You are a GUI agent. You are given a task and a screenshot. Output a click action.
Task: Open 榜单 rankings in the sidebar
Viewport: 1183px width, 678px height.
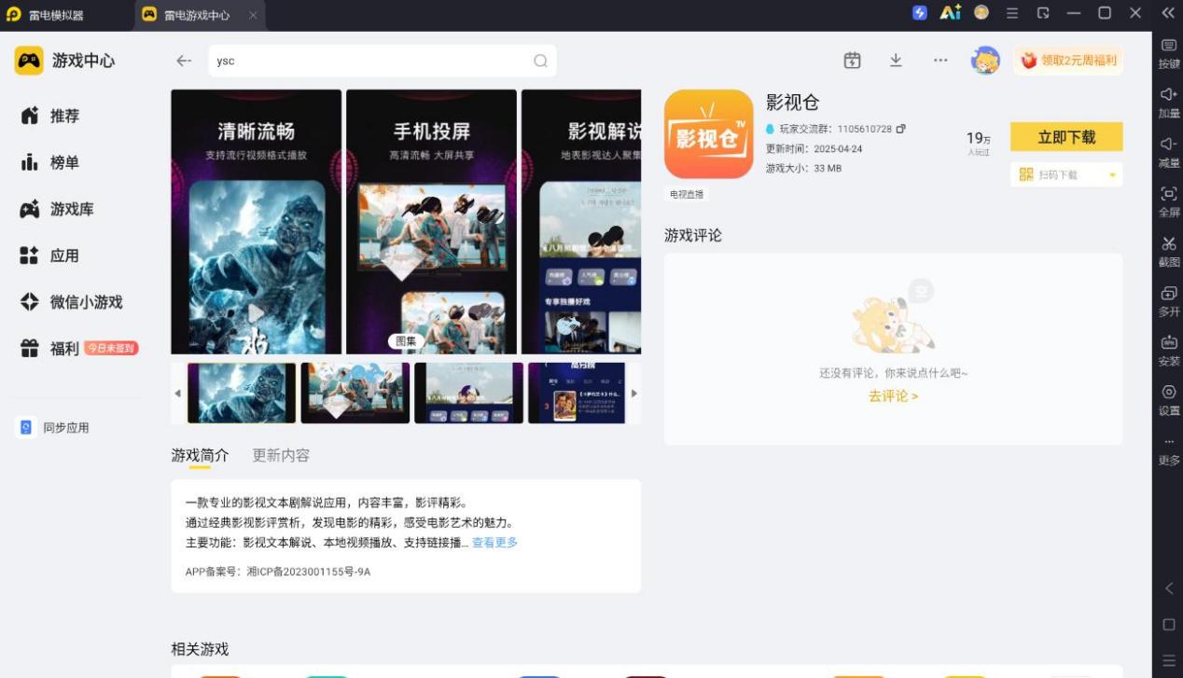(50, 162)
